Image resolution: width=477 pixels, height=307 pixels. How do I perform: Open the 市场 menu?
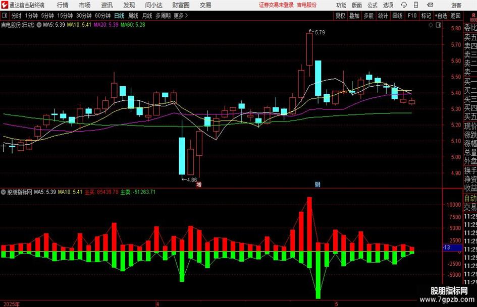point(85,5)
